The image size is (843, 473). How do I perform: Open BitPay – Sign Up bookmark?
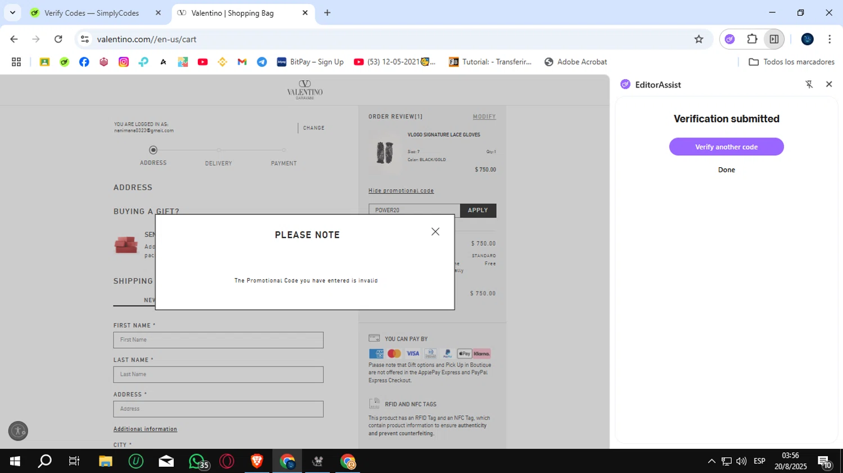click(x=310, y=62)
